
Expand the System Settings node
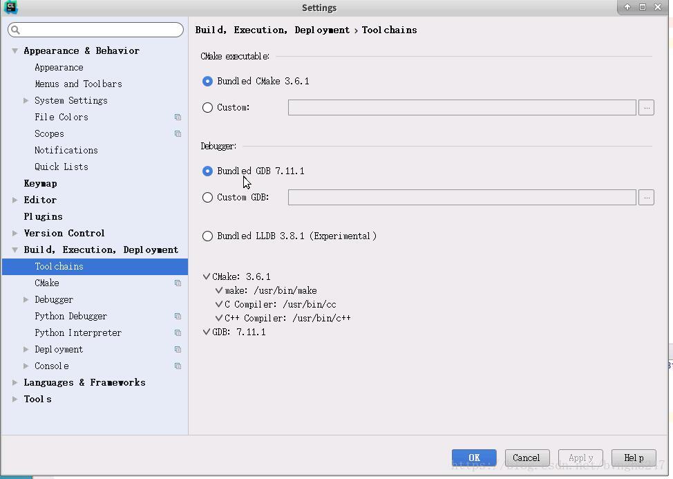coord(26,100)
